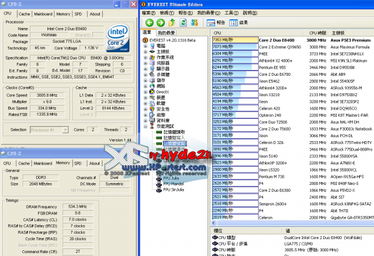Collapse the 效能測試 tree node

tap(146, 127)
